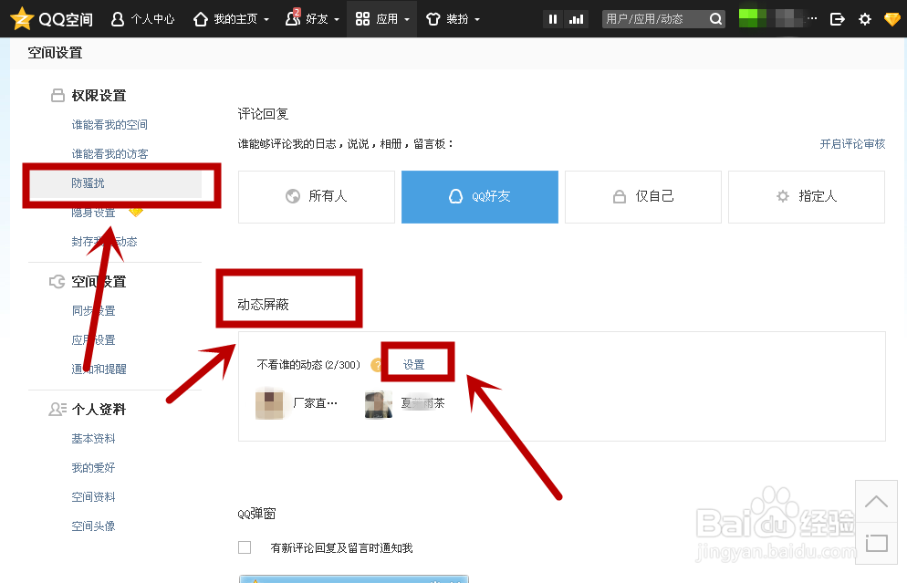This screenshot has width=907, height=583.
Task: Click the search magnifier icon
Action: click(x=715, y=18)
